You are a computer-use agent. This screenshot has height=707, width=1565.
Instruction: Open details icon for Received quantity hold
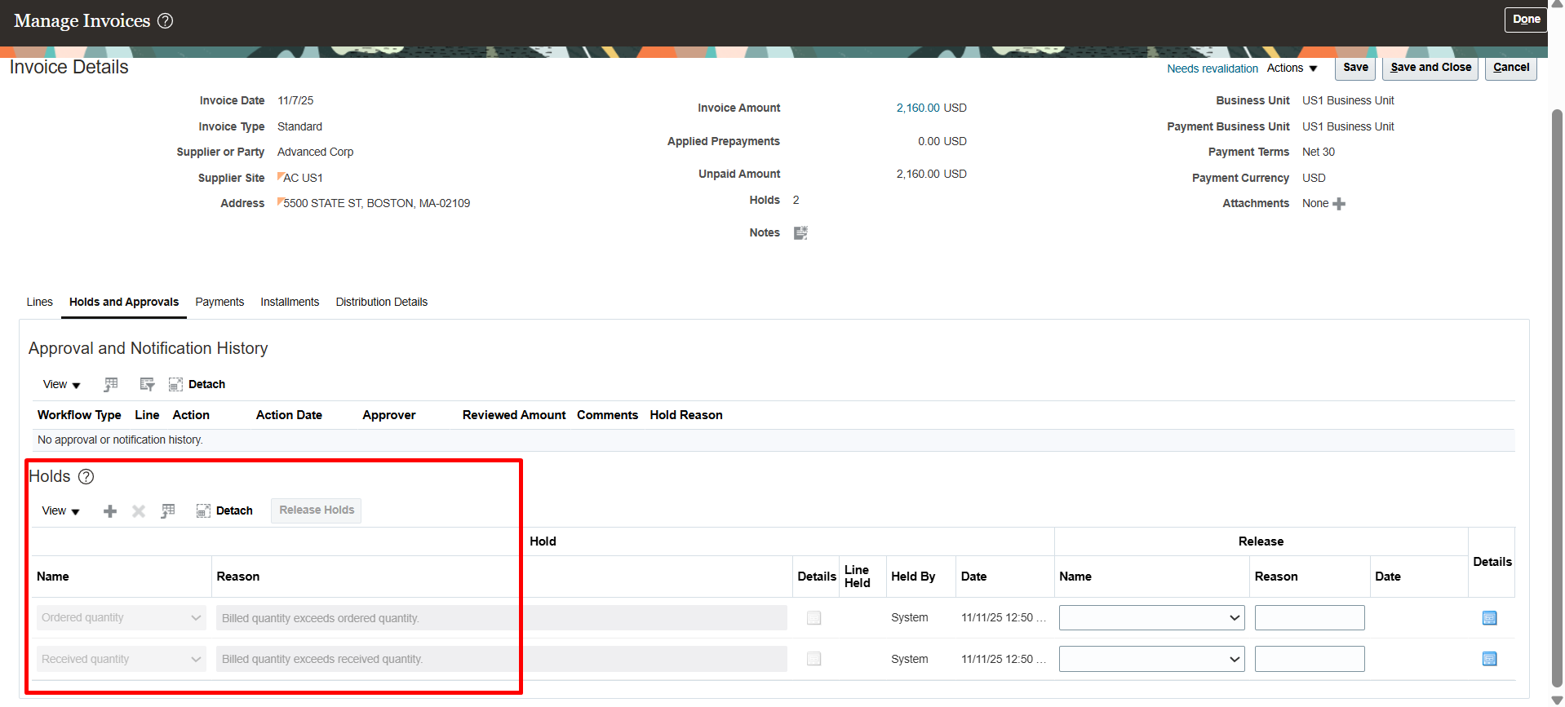1489,659
